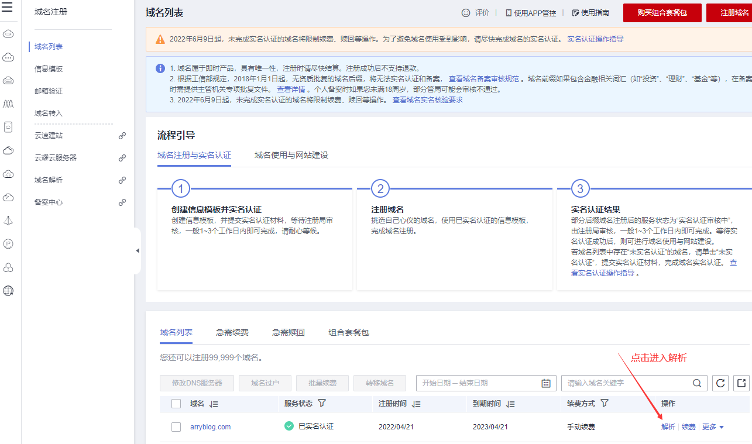Click the 购买组合套餐包 button
Viewport: 752px width, 444px height.
[x=662, y=12]
